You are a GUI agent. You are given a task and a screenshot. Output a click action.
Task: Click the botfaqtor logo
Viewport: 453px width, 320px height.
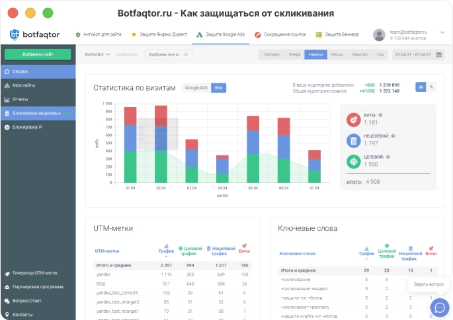coord(36,34)
